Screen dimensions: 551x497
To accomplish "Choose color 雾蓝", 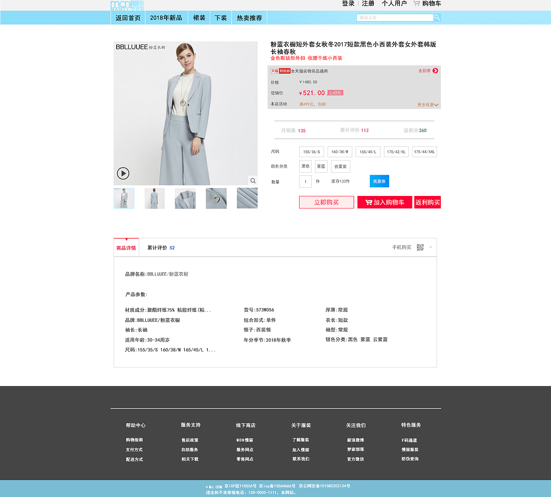I will point(321,166).
